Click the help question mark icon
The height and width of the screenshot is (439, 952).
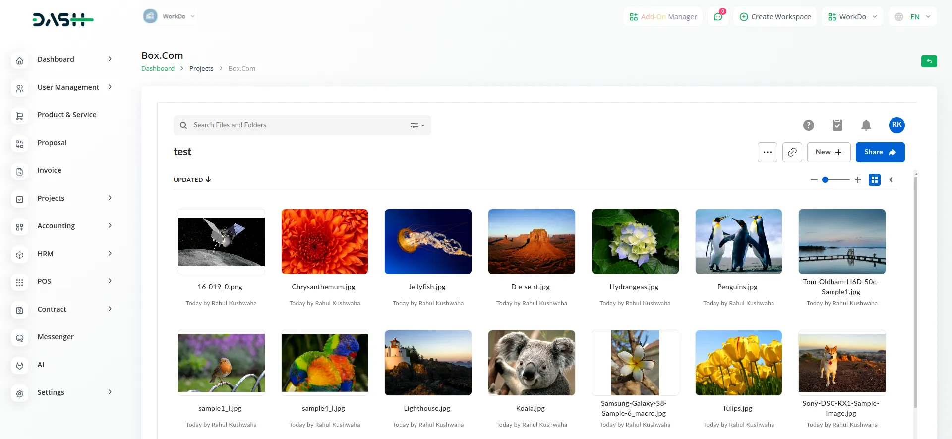(x=808, y=125)
